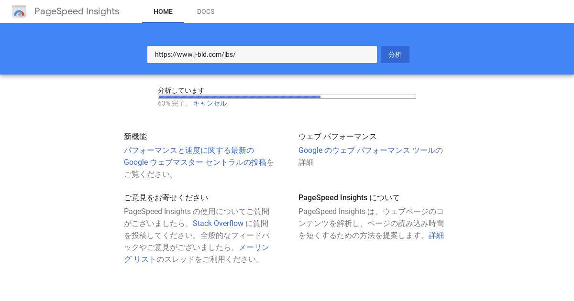
Task: Click the 分析しています status text
Action: pos(181,90)
